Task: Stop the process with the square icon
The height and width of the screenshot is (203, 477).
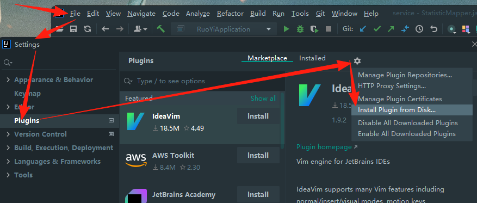Action: (329, 29)
